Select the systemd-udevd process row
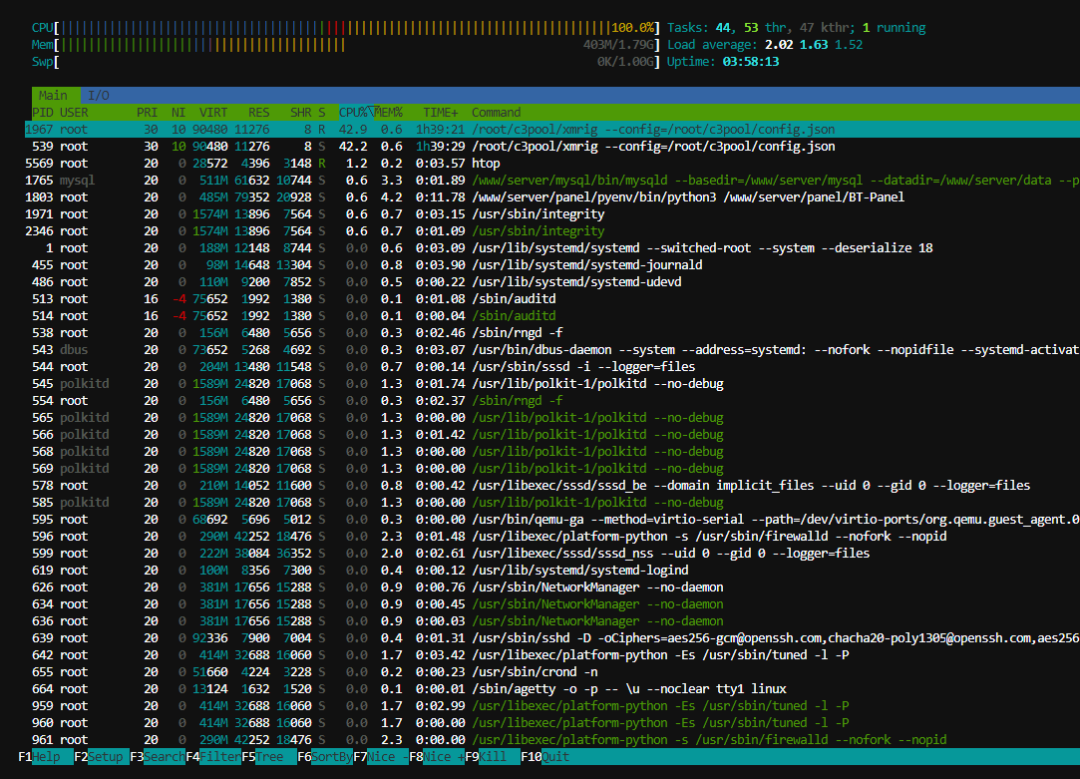Viewport: 1080px width, 779px height. 552,281
